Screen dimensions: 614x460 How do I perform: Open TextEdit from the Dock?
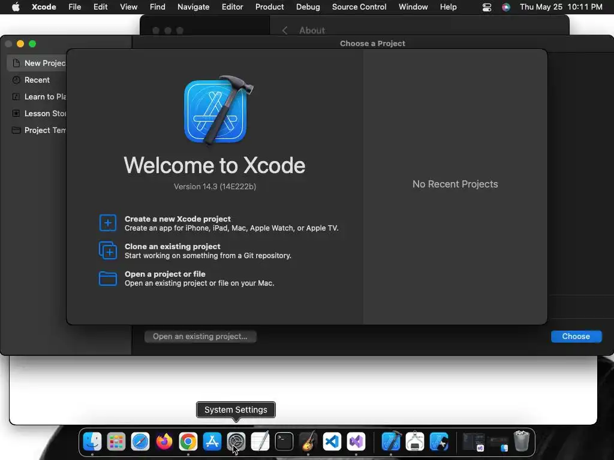(260, 441)
